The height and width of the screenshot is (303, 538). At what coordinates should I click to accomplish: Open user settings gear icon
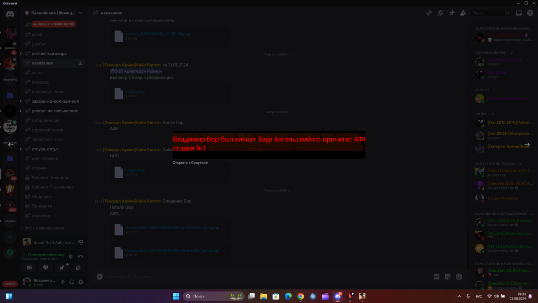pyautogui.click(x=81, y=282)
